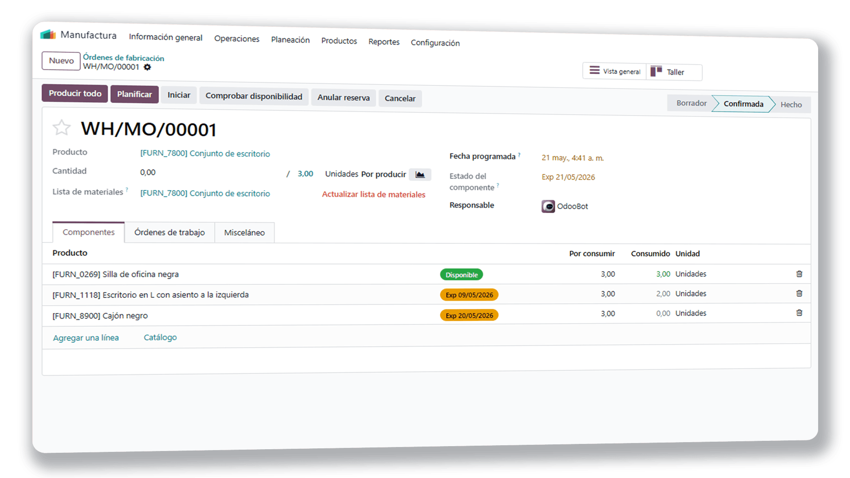Image resolution: width=850 pixels, height=478 pixels.
Task: Click consumed value 3,00 for Silla de oficina
Action: tap(663, 274)
